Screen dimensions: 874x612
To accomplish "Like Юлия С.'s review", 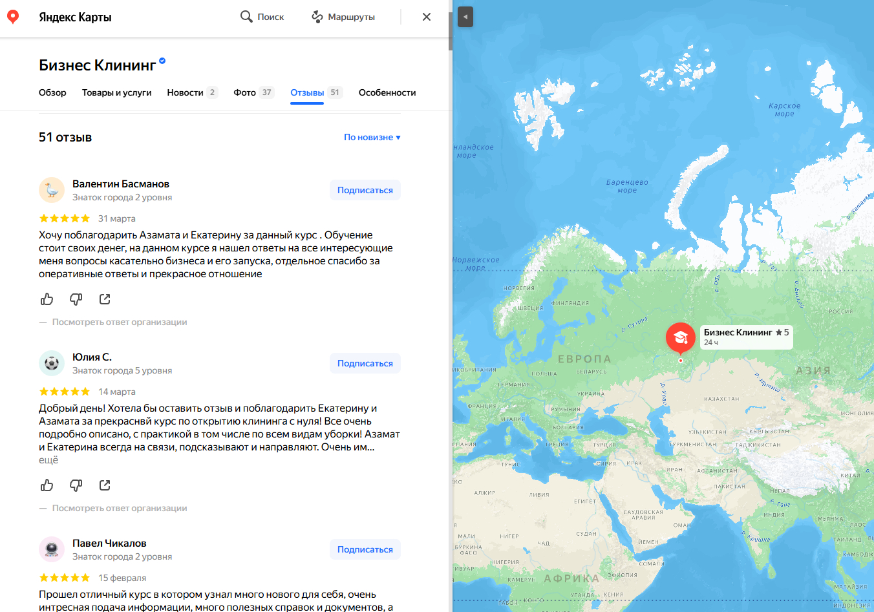I will 47,485.
